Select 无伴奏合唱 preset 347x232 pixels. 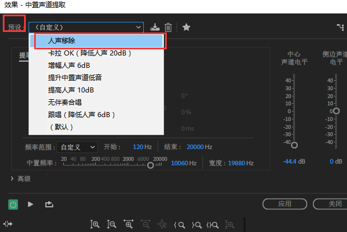(x=96, y=103)
